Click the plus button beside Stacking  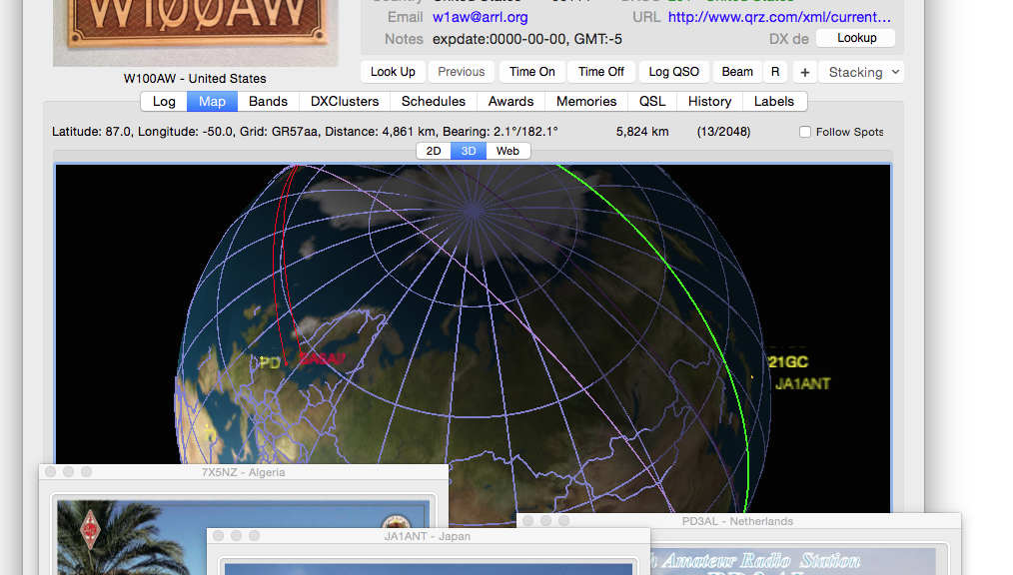[x=805, y=72]
